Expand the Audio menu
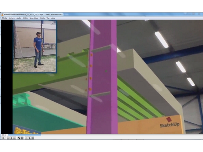The height and width of the screenshot is (152, 203). pos(19,18)
